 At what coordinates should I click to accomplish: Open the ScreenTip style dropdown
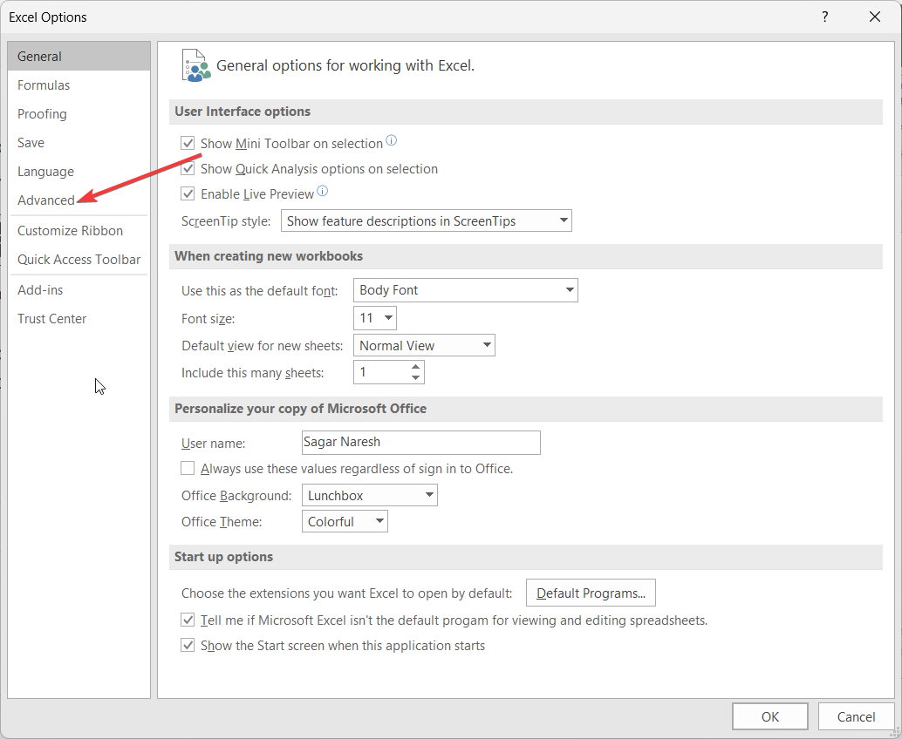[x=427, y=220]
